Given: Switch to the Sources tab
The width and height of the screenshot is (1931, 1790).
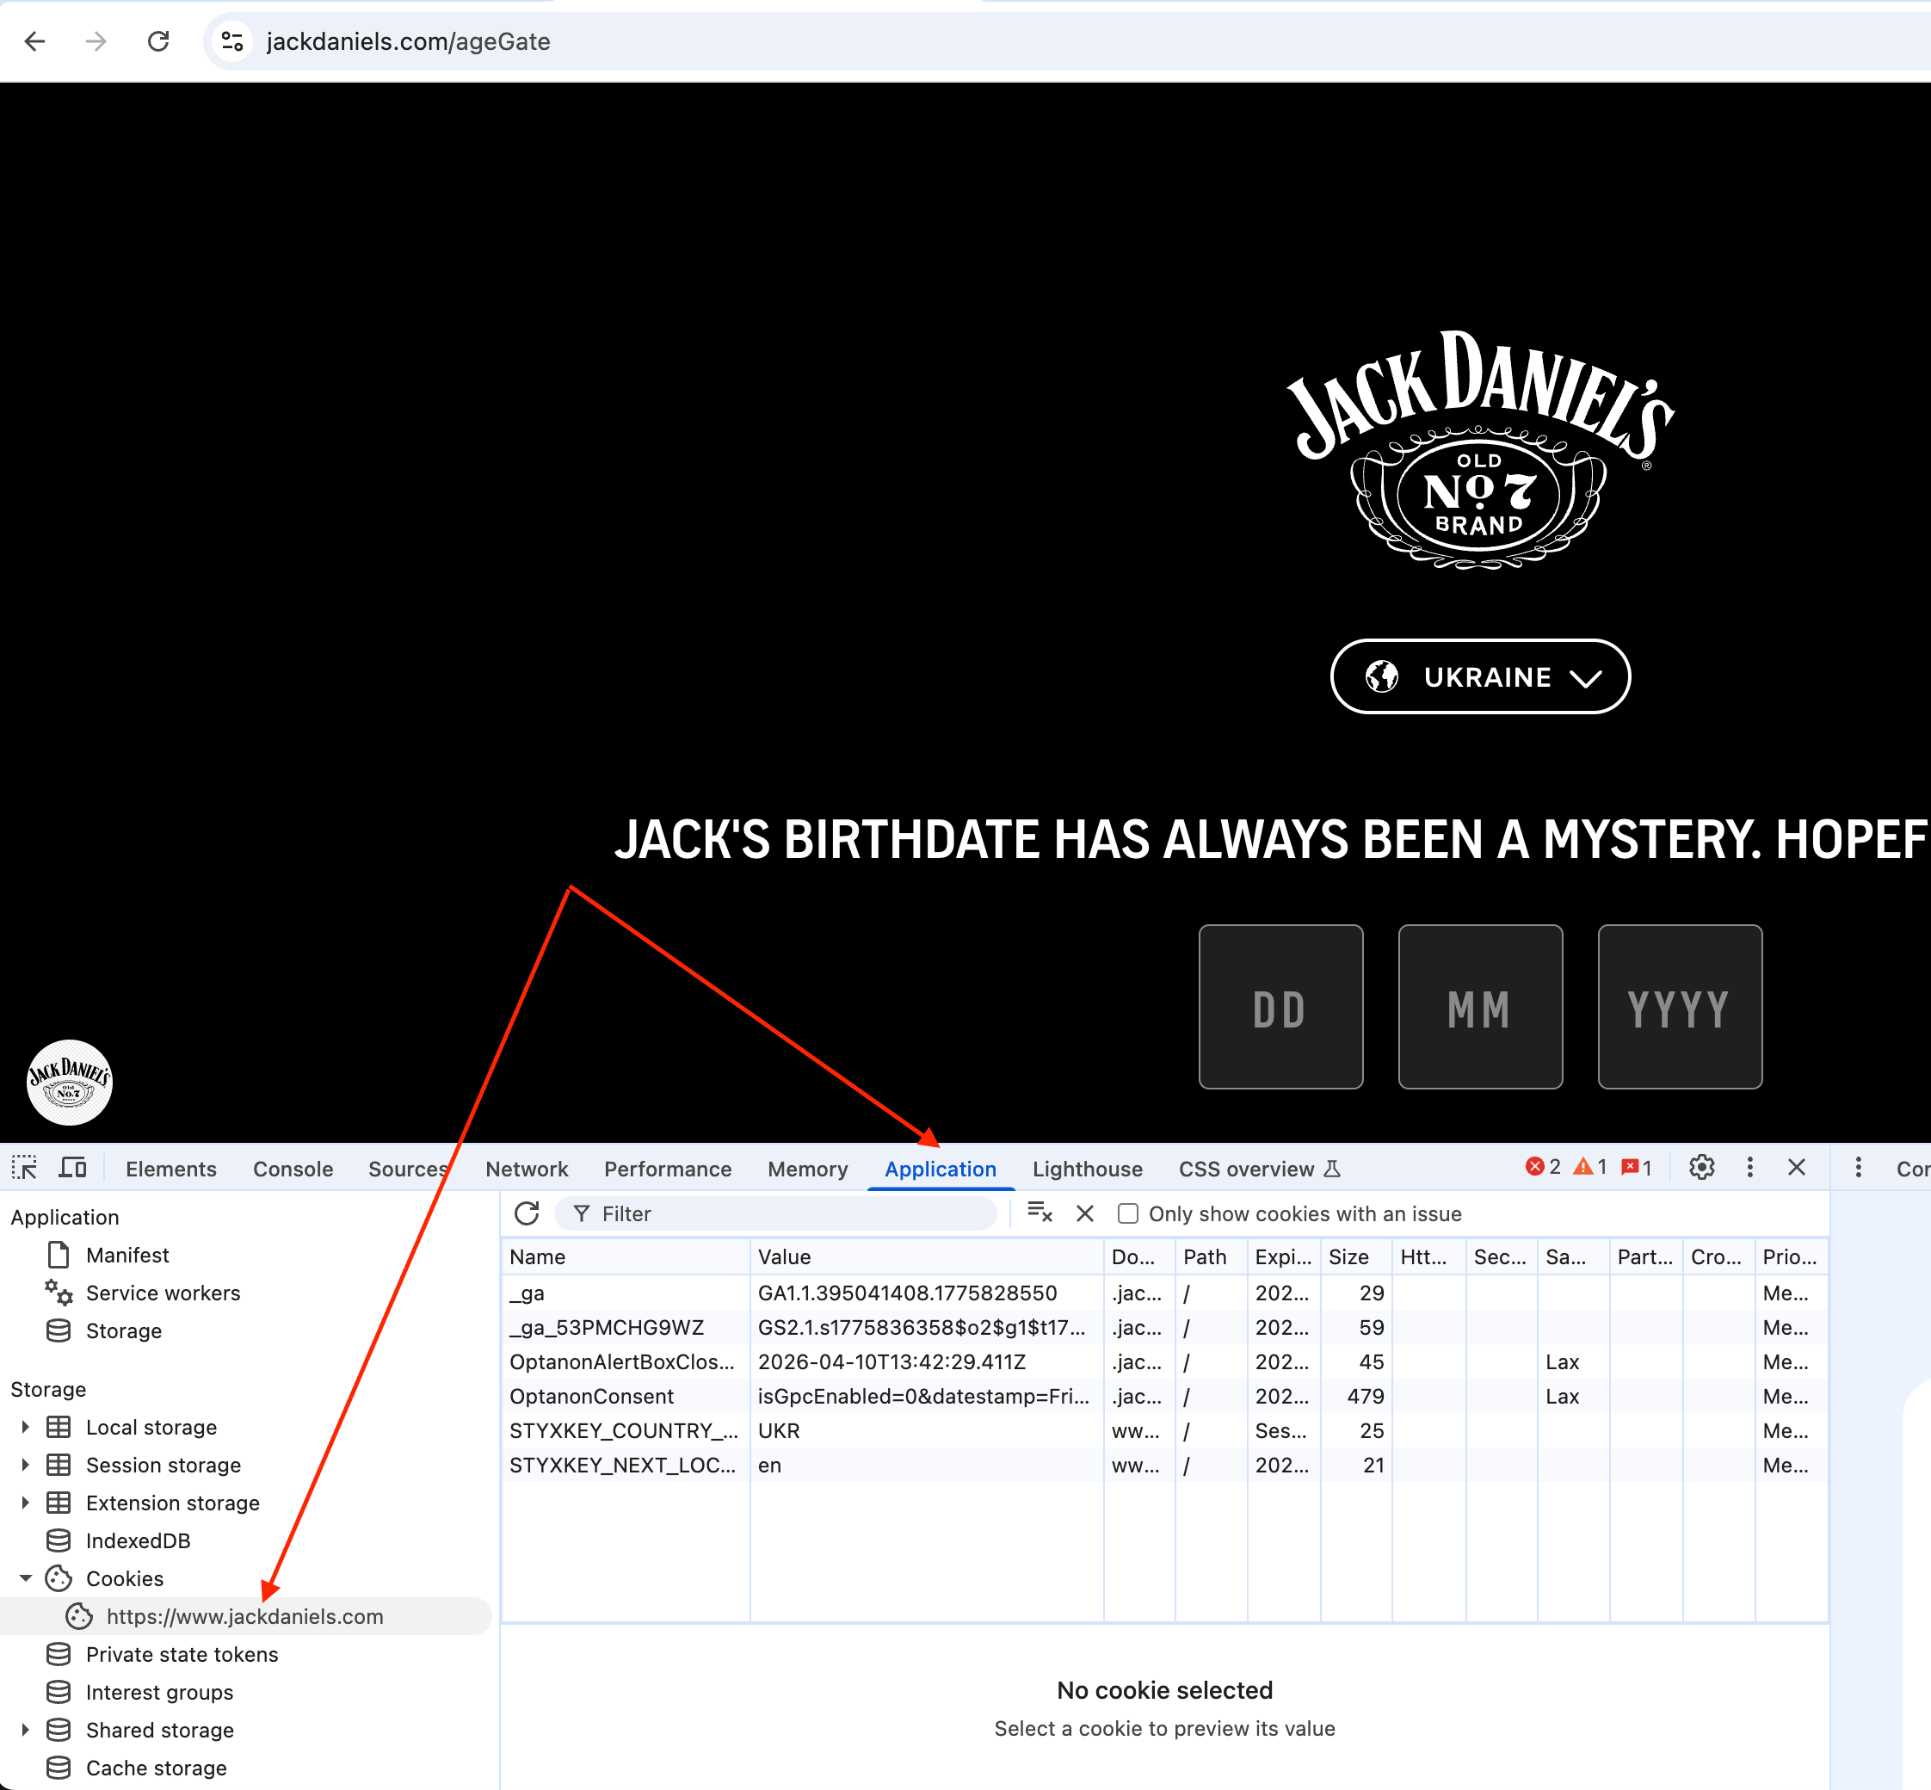Looking at the screenshot, I should click(408, 1168).
